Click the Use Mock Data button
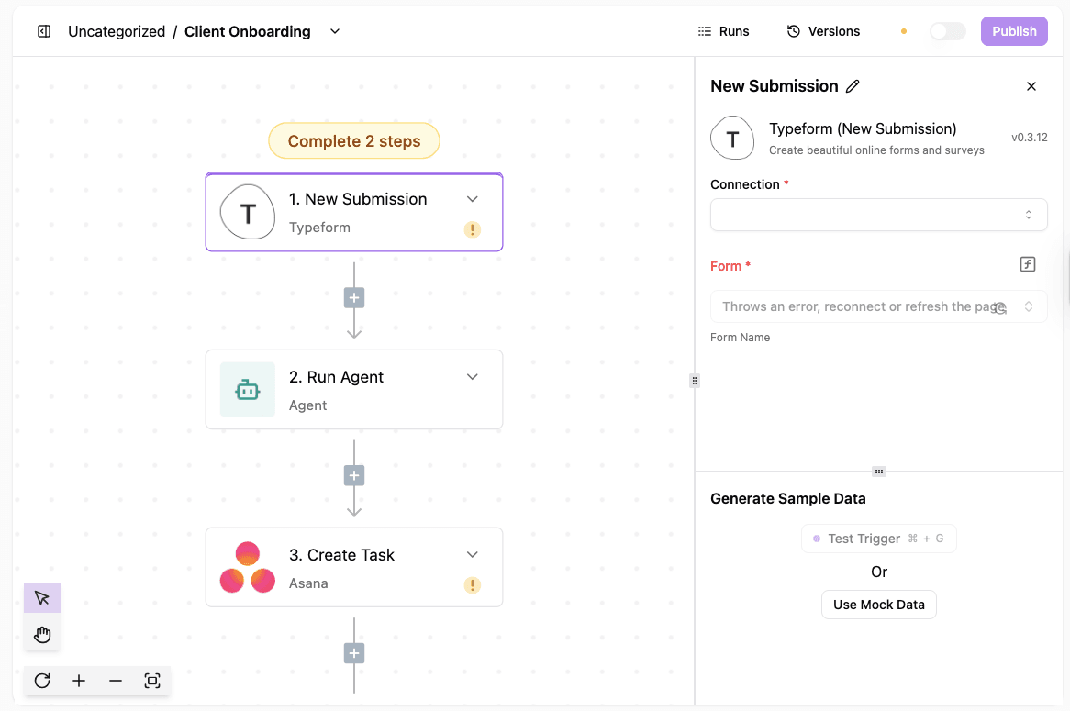 pyautogui.click(x=878, y=605)
